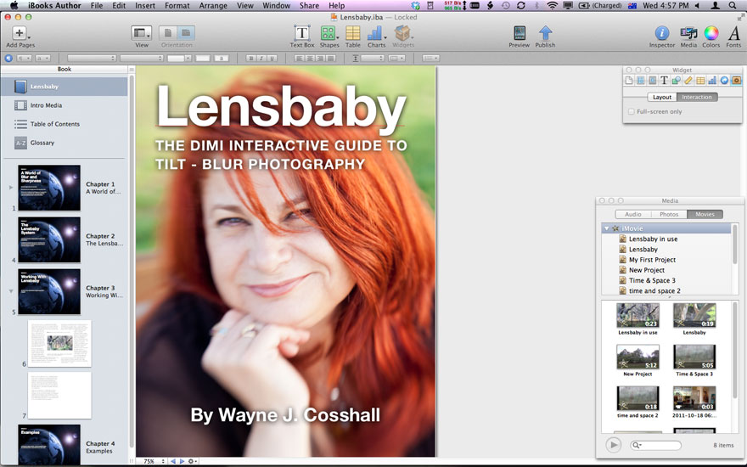Viewport: 747px width, 467px height.
Task: Open the zoom level 75% dropdown
Action: pos(154,461)
